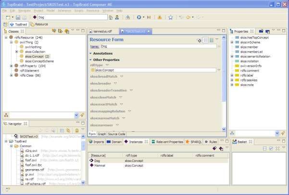The width and height of the screenshot is (289, 195).
Task: Click the blue circular run inference icon
Action: click(x=139, y=17)
